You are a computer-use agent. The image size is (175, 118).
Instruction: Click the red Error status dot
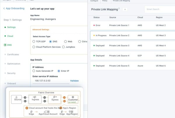[94, 26]
